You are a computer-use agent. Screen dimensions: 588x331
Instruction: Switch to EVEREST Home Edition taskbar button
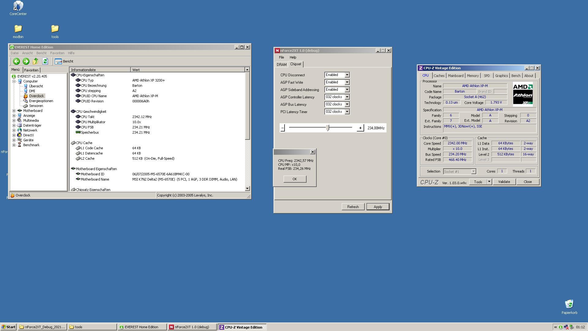(142, 327)
